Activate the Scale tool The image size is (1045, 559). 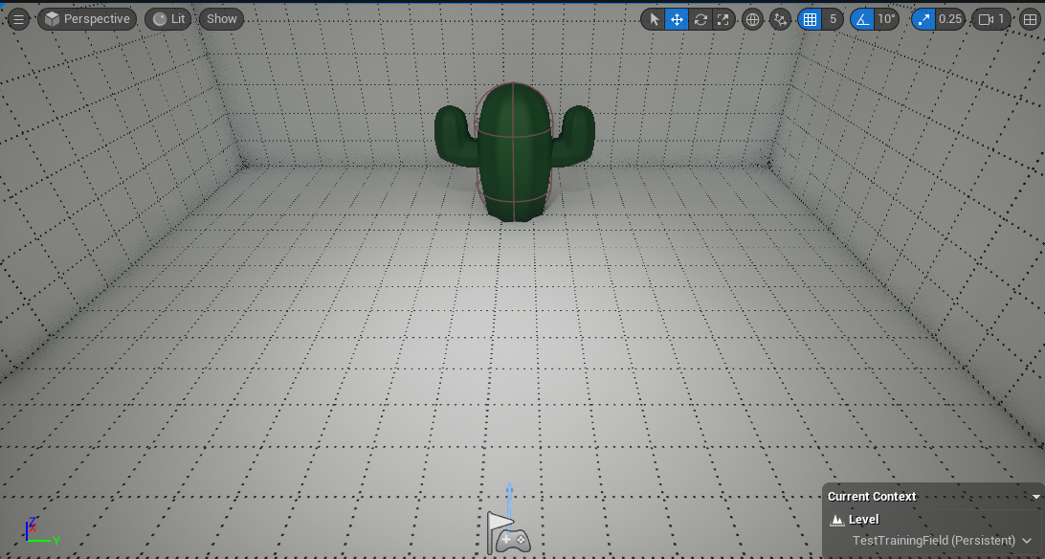coord(723,19)
